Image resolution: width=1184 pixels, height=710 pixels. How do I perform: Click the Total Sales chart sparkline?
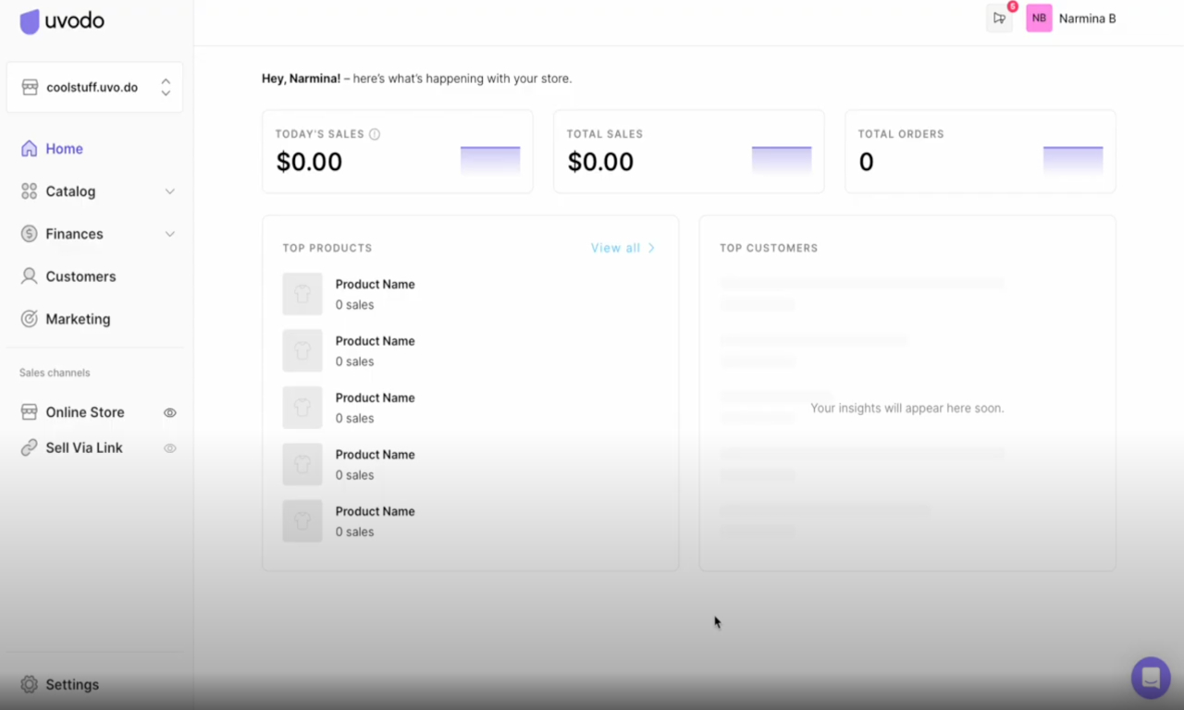[x=782, y=161]
